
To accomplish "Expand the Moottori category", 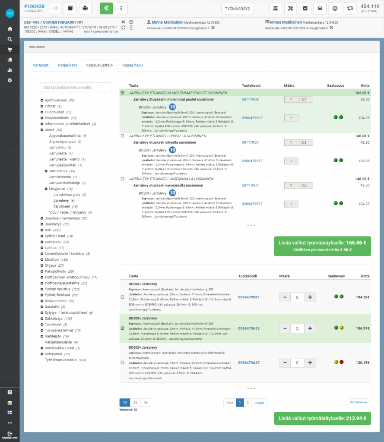I will tap(42, 259).
